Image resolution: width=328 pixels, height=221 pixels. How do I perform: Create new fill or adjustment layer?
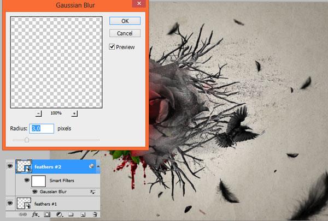tap(58, 214)
